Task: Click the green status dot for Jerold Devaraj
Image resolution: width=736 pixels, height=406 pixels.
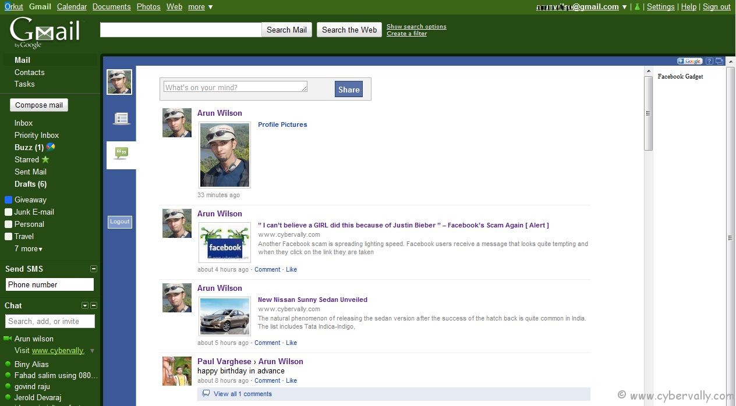Action: point(8,397)
